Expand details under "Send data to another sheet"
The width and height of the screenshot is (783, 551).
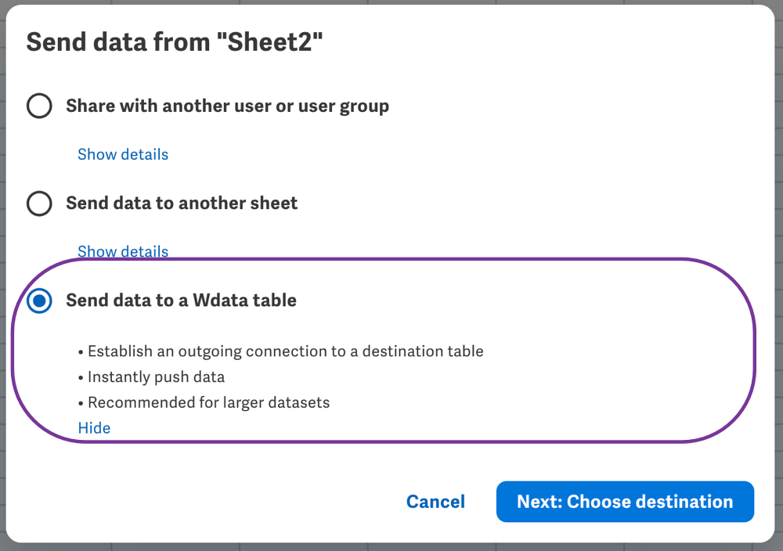pyautogui.click(x=122, y=251)
